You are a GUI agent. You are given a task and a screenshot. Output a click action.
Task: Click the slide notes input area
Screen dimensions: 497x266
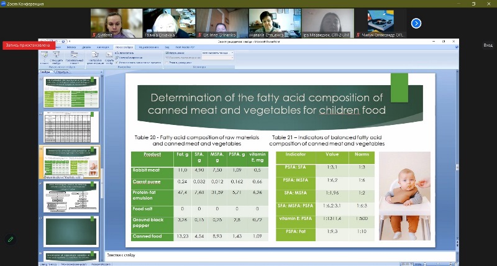point(280,255)
